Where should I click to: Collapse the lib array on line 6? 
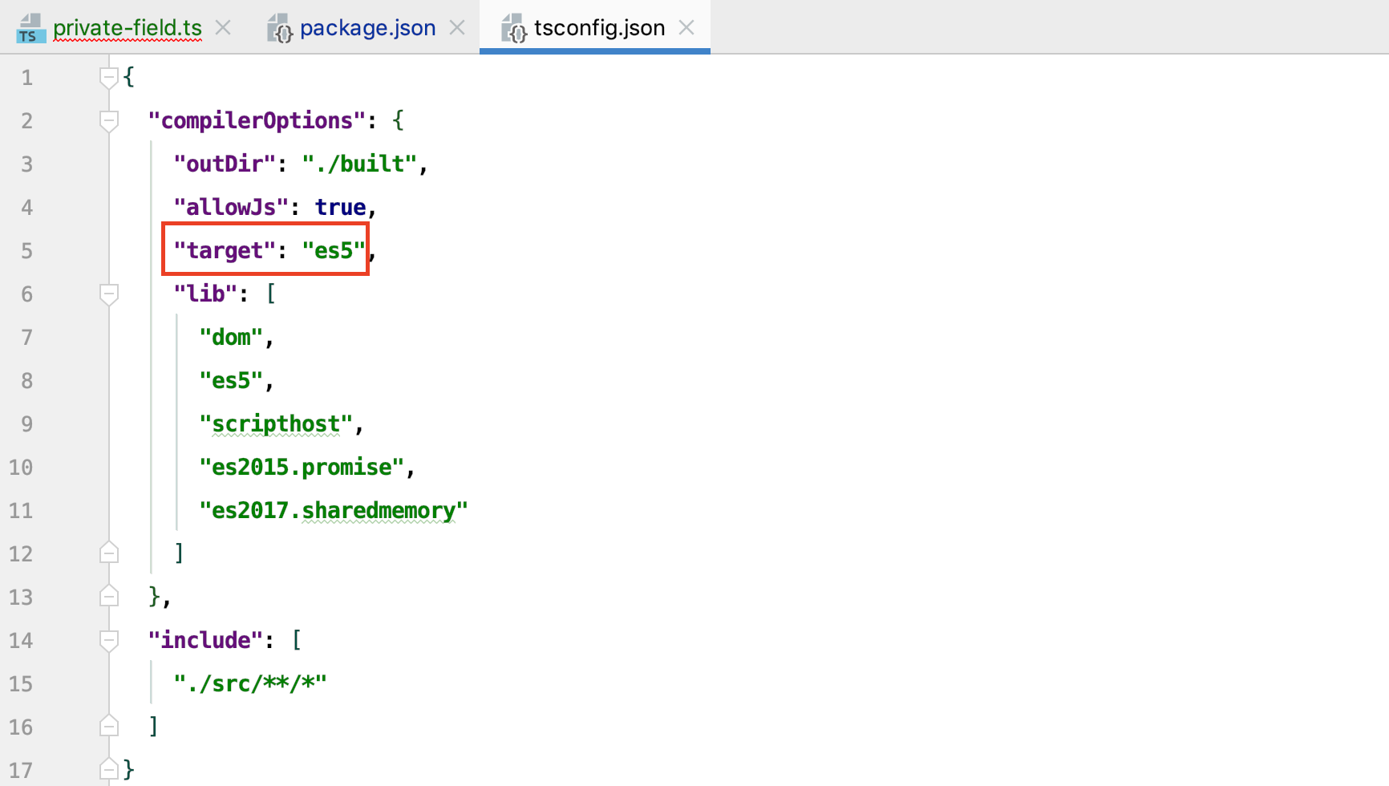point(109,293)
